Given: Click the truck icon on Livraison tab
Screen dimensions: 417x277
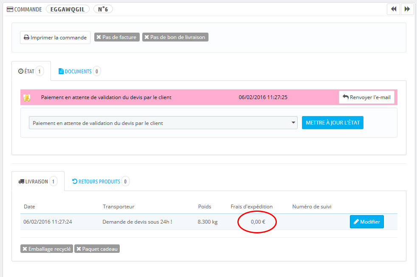Looking at the screenshot, I should pyautogui.click(x=22, y=182).
